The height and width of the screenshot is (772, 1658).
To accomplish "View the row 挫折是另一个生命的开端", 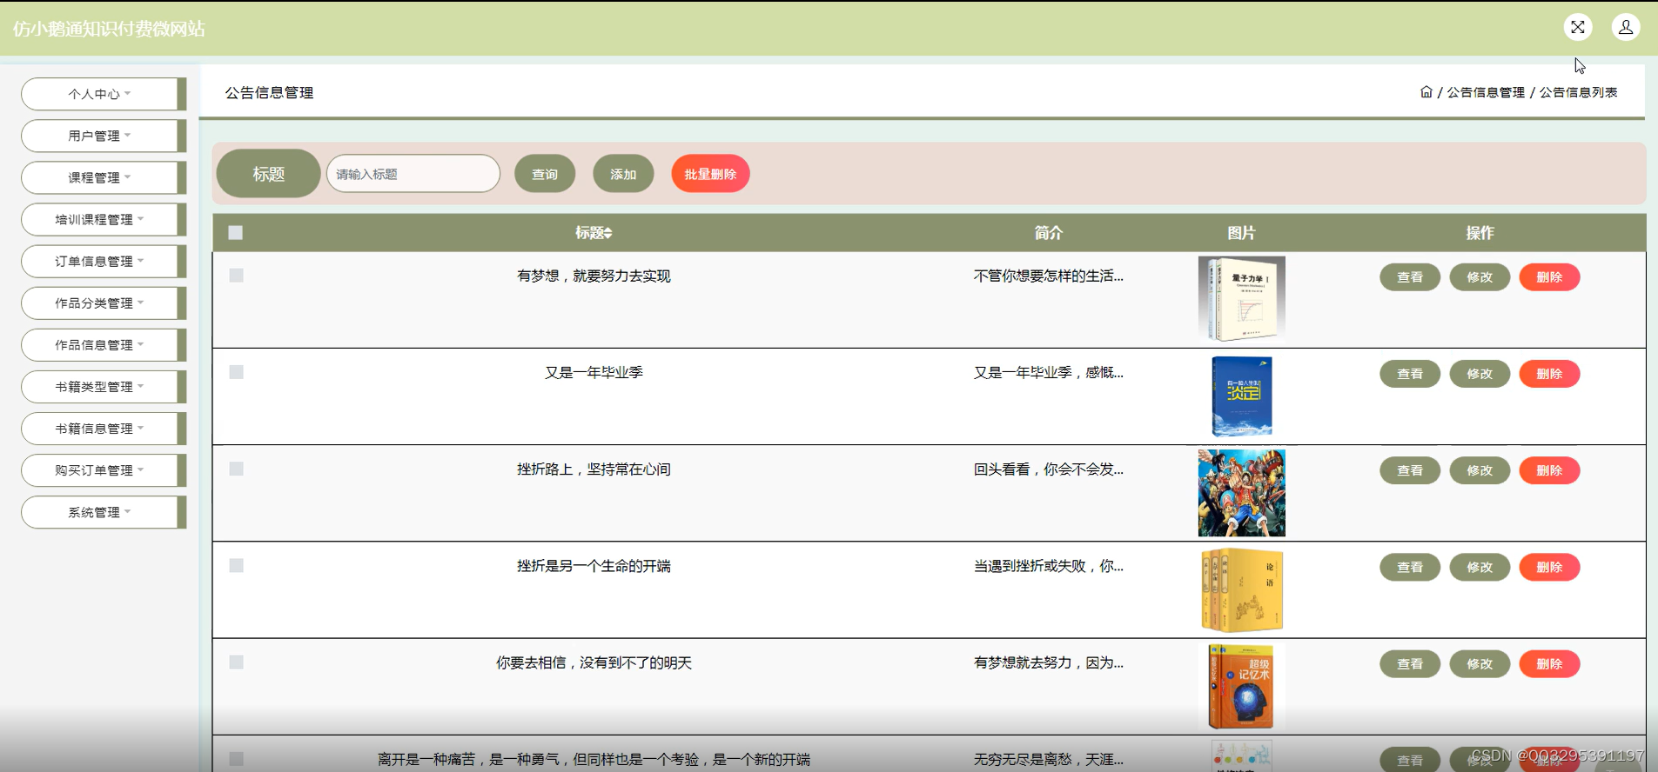I will tap(1410, 567).
